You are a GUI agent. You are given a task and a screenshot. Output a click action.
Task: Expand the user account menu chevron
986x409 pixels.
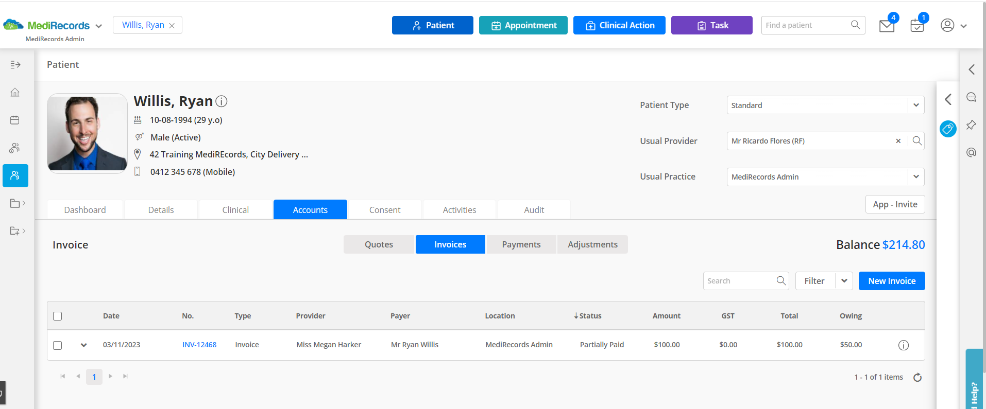(x=963, y=26)
